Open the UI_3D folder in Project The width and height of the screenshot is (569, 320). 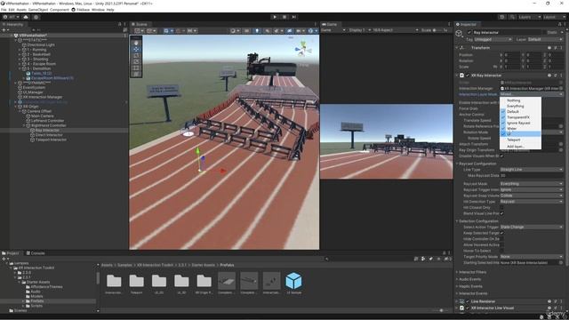pos(181,281)
